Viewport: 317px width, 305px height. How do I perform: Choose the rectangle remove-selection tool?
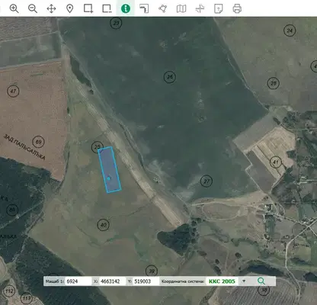pos(107,9)
